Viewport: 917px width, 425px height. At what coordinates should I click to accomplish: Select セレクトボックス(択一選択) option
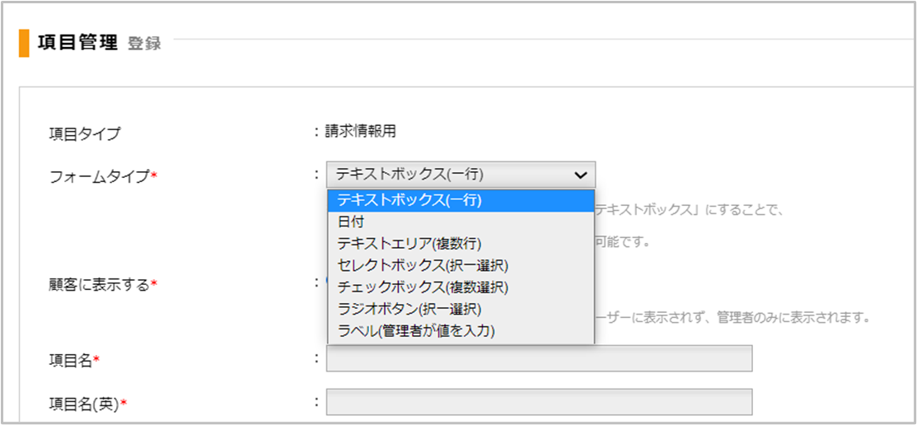click(x=423, y=265)
